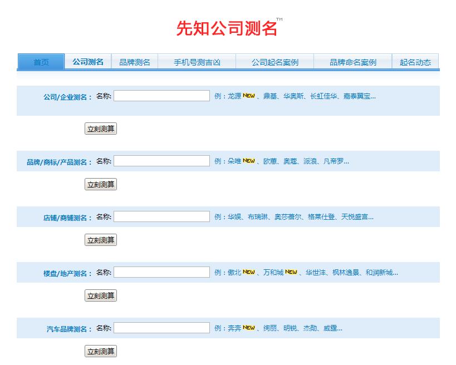Open the 凡帝罗 brand example link
Viewport: 456px width, 365px height.
pos(334,161)
